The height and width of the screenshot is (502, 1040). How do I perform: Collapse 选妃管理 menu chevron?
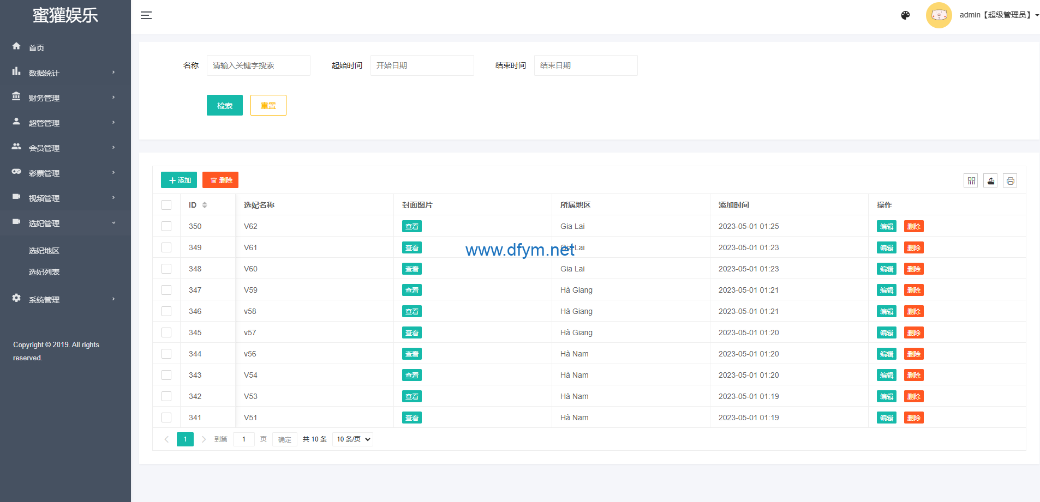pos(113,223)
